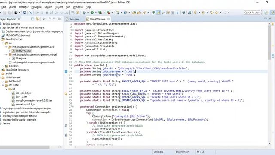275x155 pixels.
Task: Open the Refactor menu
Action: [24, 7]
